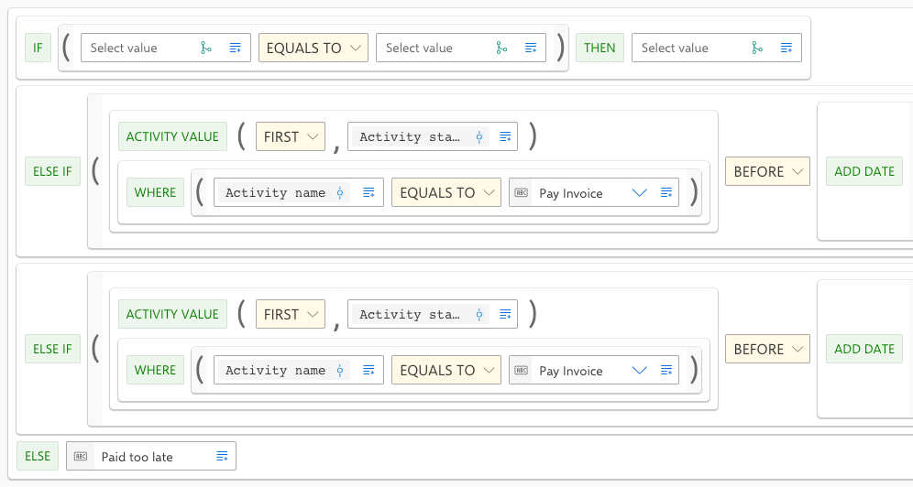Click branch icon in THEN value field
This screenshot has height=487, width=913.
click(x=757, y=48)
